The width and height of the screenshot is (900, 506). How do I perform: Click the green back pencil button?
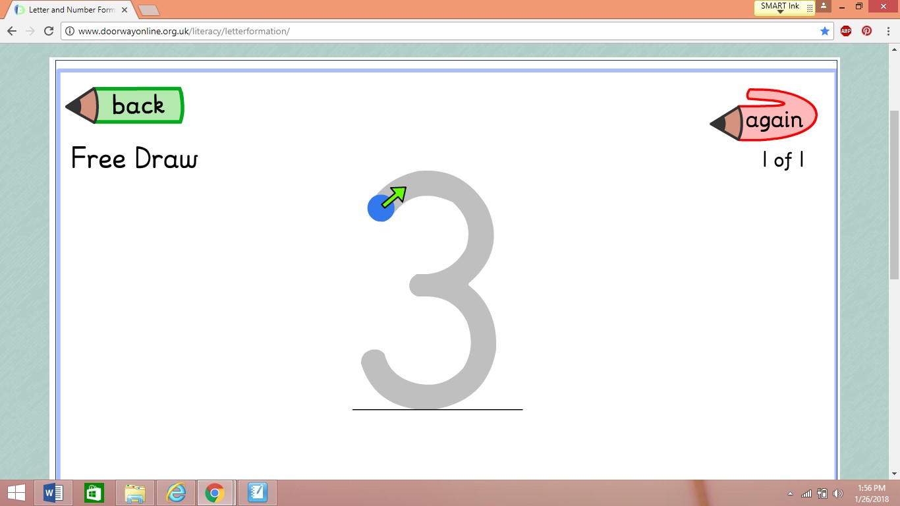pos(125,105)
